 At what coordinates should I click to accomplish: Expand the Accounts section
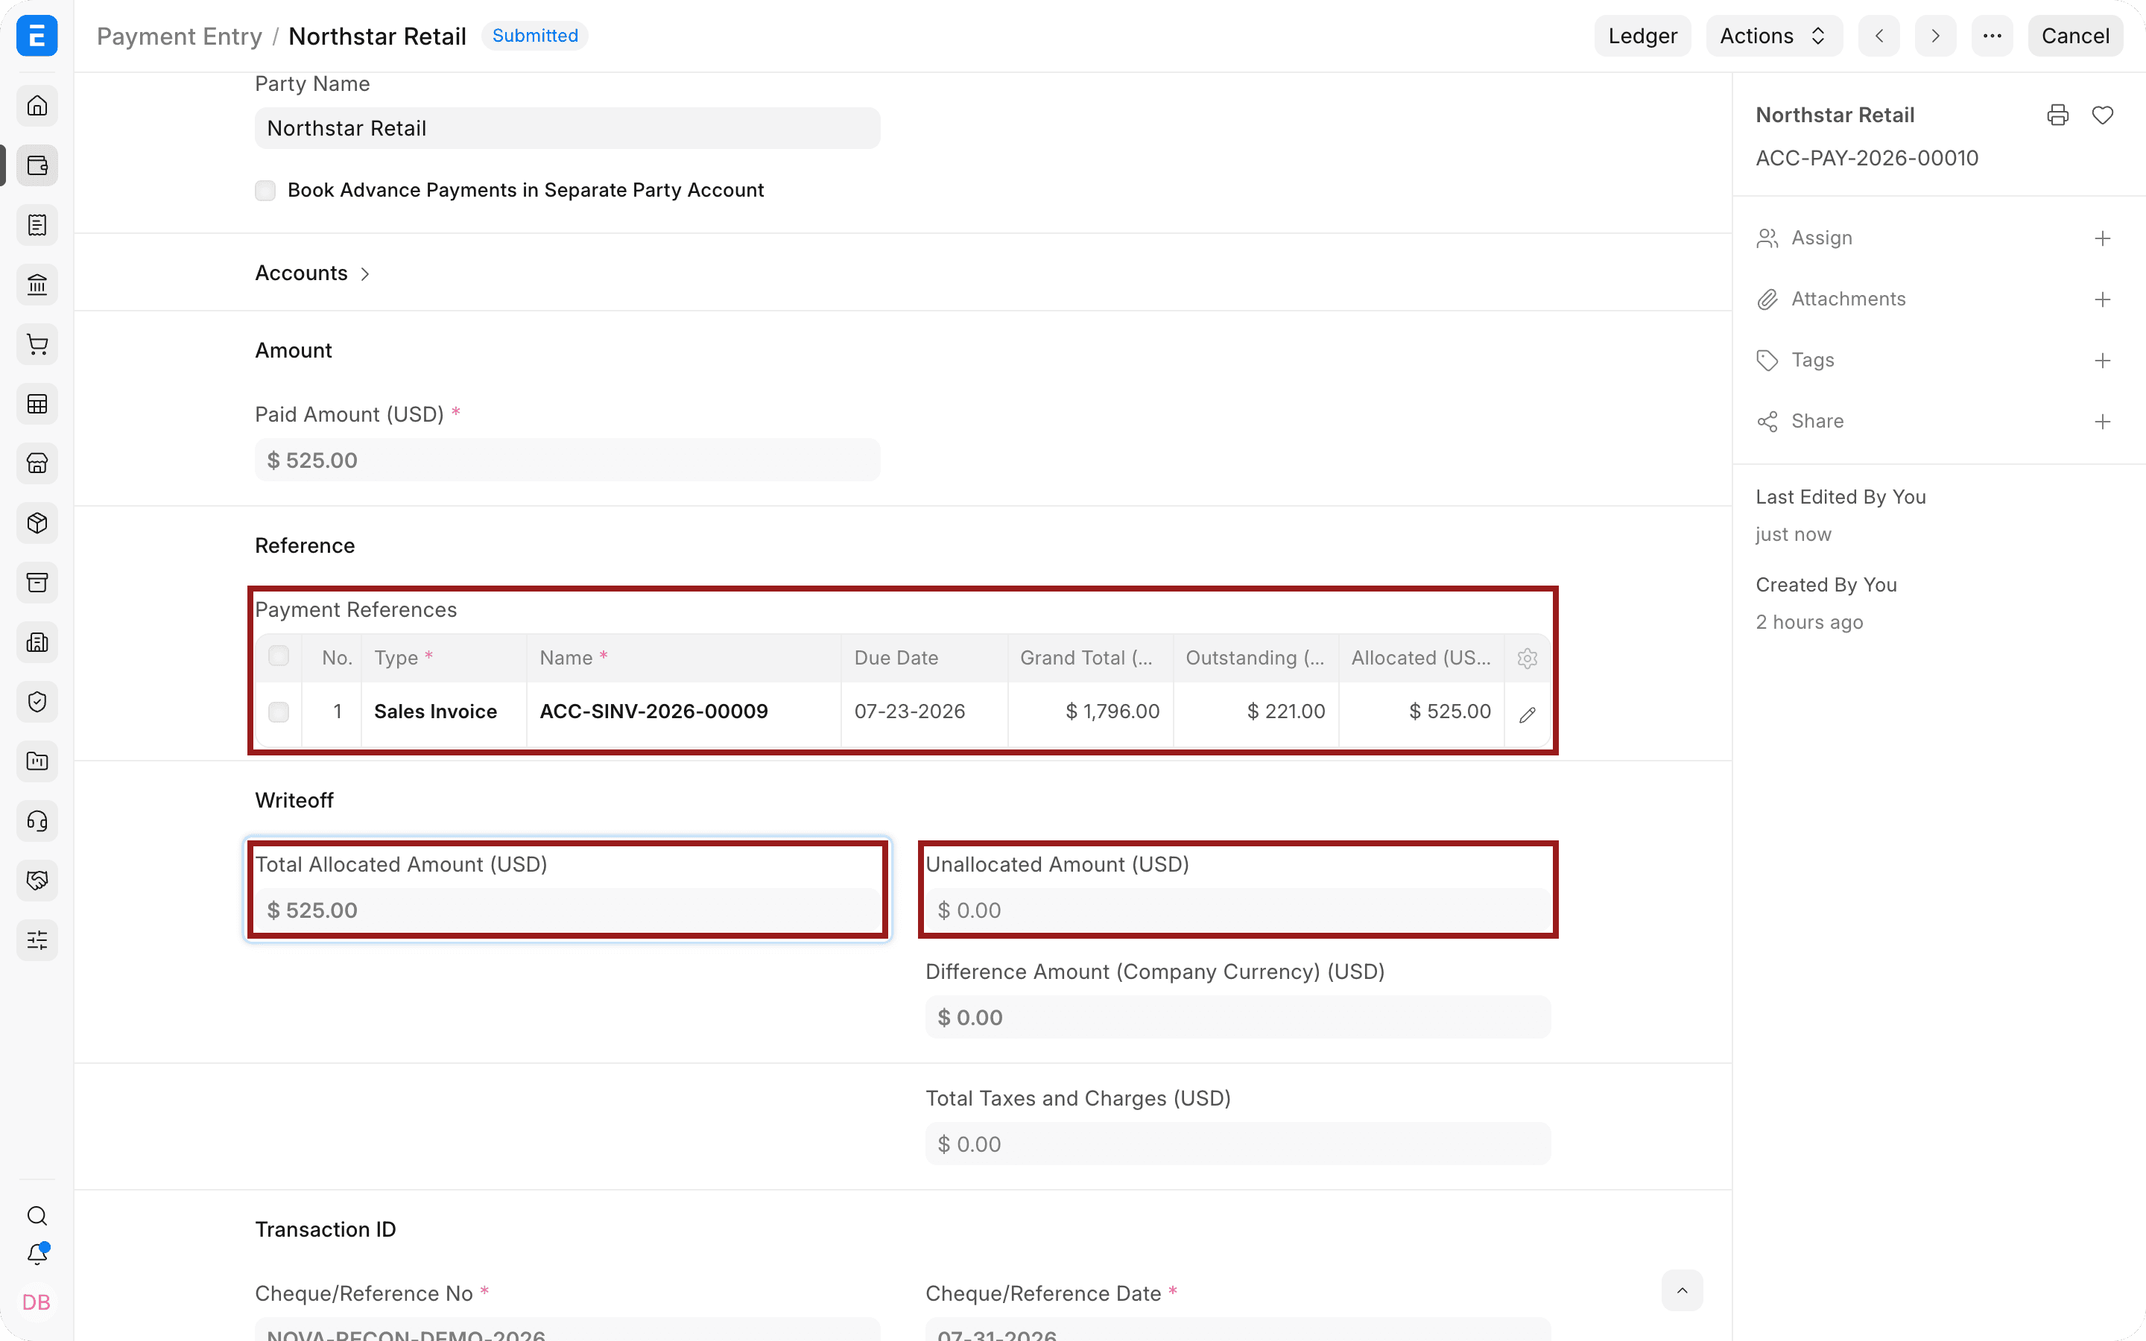[x=312, y=273]
